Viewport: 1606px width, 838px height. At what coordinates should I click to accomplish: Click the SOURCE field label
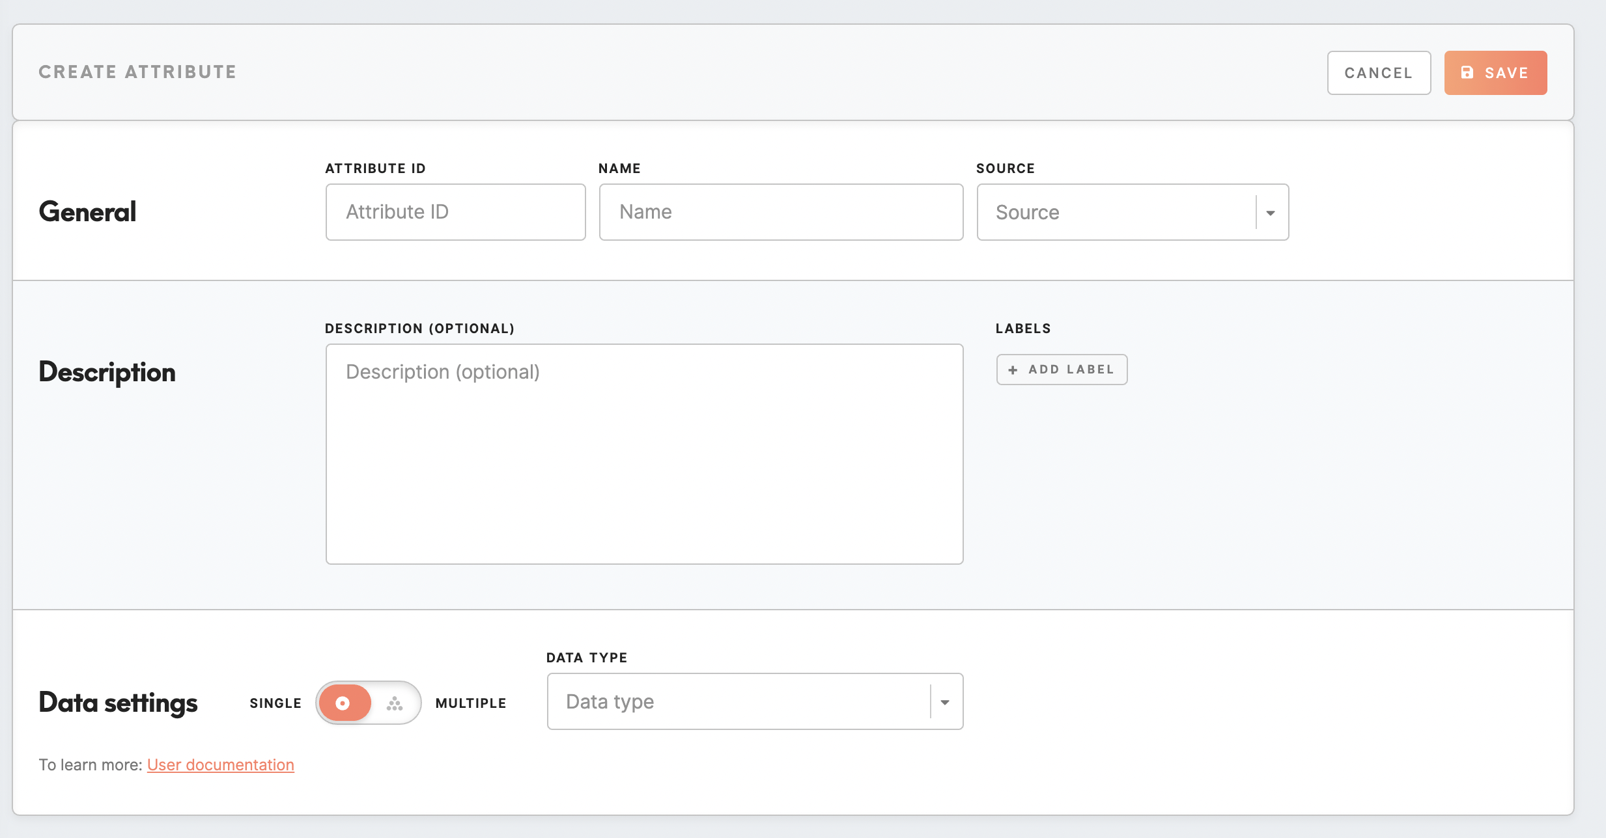pos(1006,169)
